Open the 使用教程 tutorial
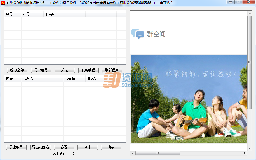This screenshot has height=160, width=256. point(88,70)
